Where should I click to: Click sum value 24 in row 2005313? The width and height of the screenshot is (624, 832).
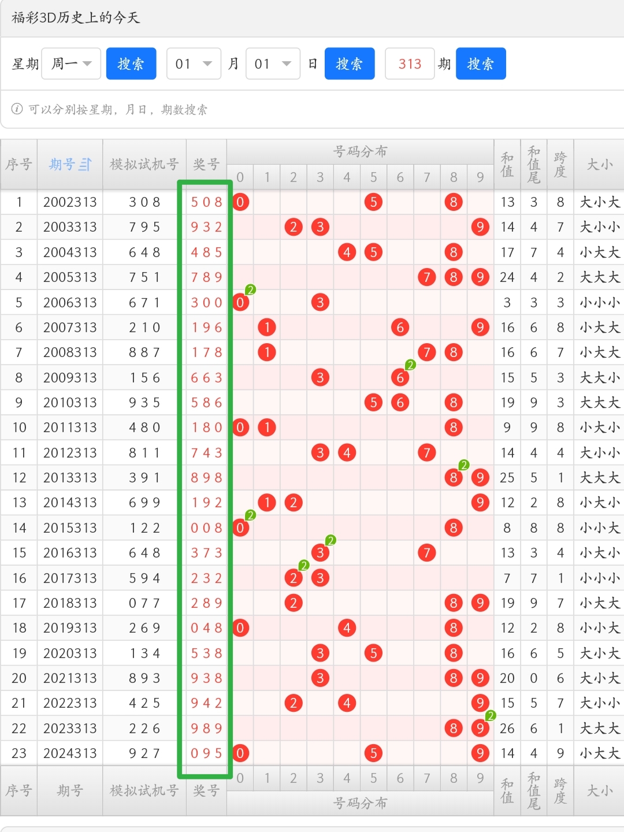(507, 277)
